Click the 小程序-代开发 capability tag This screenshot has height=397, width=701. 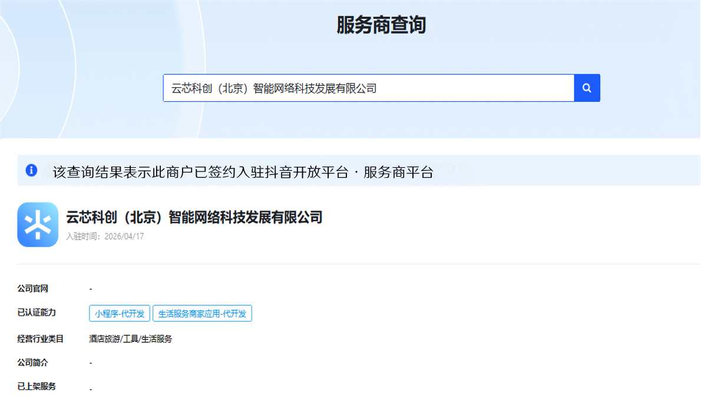point(120,313)
